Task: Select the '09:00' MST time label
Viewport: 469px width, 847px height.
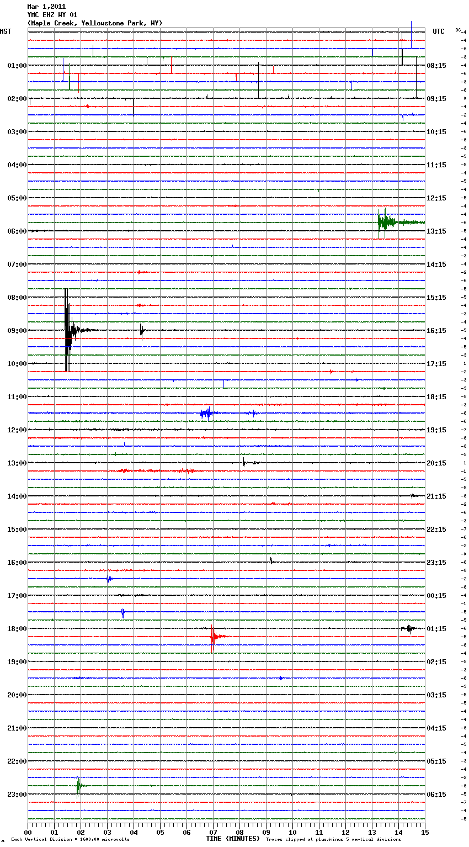Action: coord(17,330)
